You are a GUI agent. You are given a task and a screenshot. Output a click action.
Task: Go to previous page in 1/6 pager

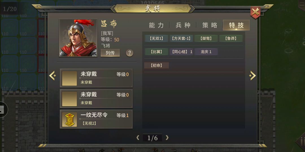(138, 138)
